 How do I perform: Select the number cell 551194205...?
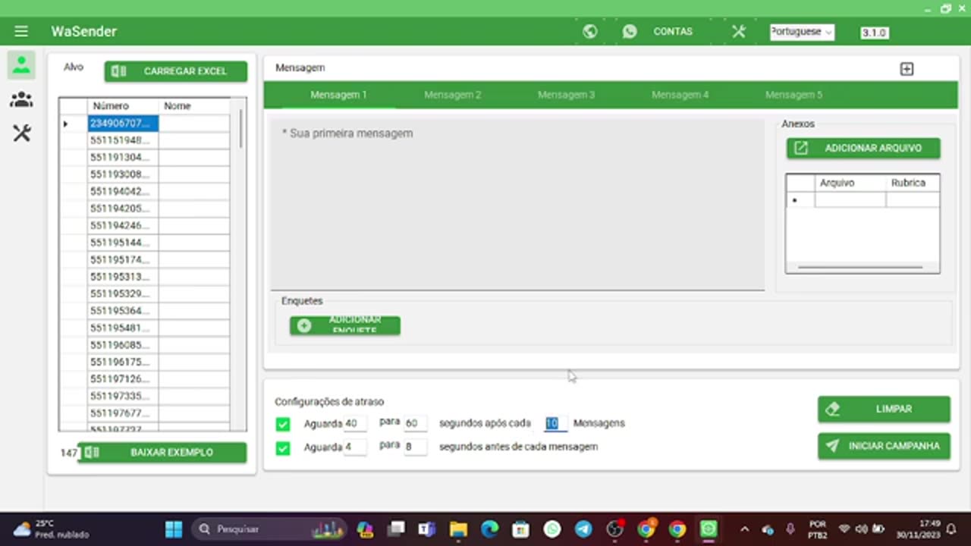click(x=123, y=209)
